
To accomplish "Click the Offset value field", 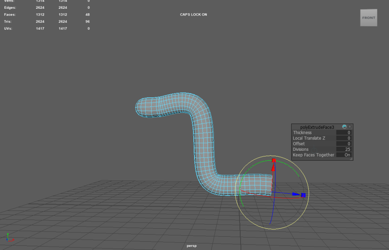I will coord(344,144).
